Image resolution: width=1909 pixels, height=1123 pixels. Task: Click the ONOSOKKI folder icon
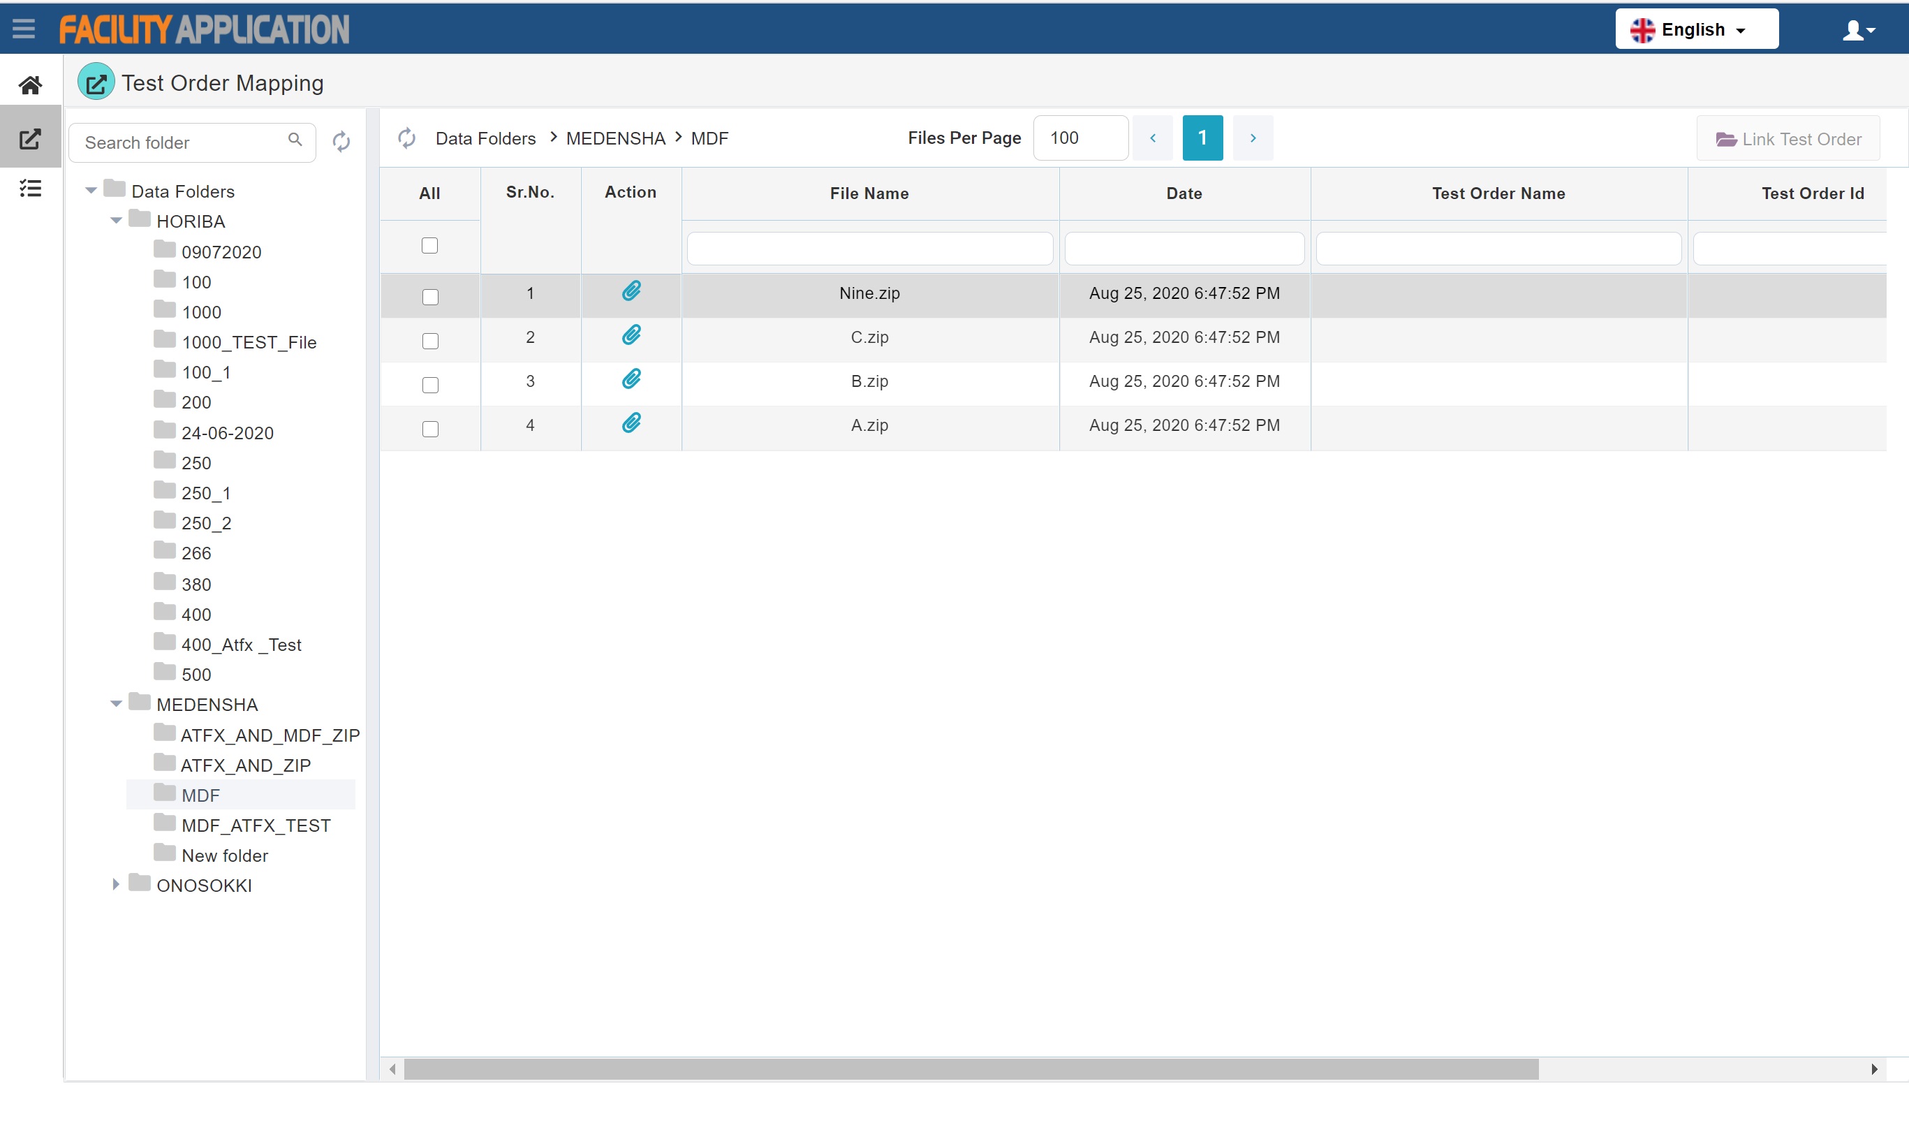[140, 883]
